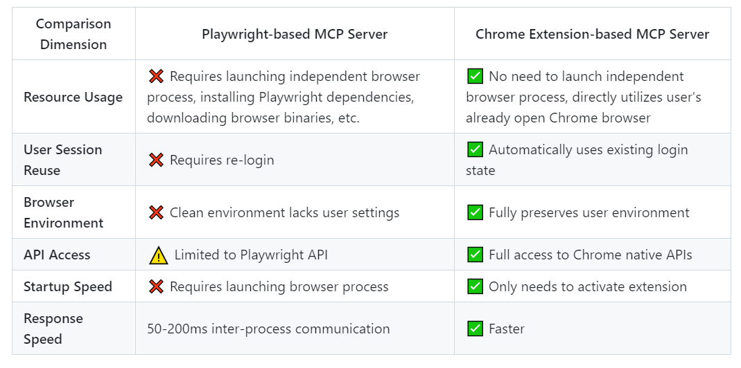Click the red X next to Requires re-login
Image resolution: width=741 pixels, height=368 pixels.
[x=156, y=160]
